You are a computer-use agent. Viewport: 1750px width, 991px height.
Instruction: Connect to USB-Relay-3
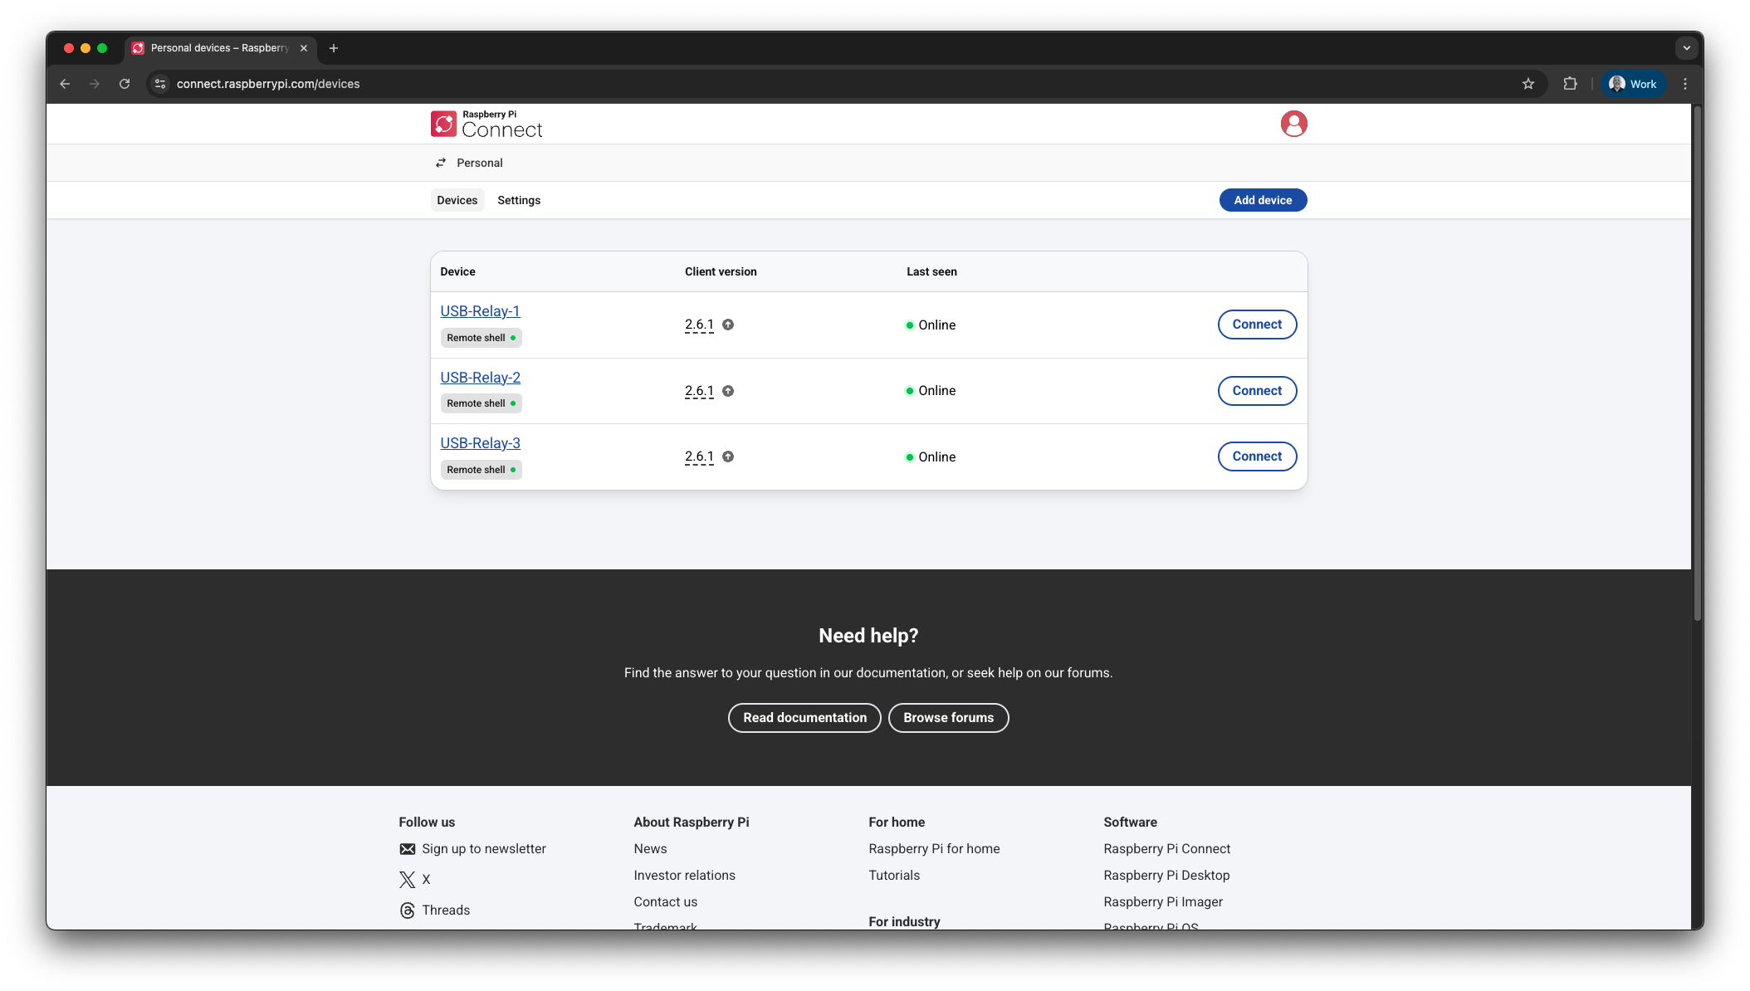coord(1257,456)
